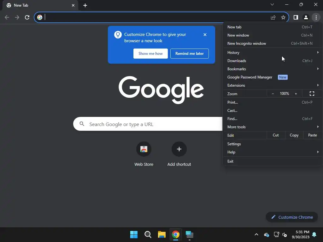This screenshot has height=242, width=323.
Task: Select New window menu entry
Action: click(273, 35)
